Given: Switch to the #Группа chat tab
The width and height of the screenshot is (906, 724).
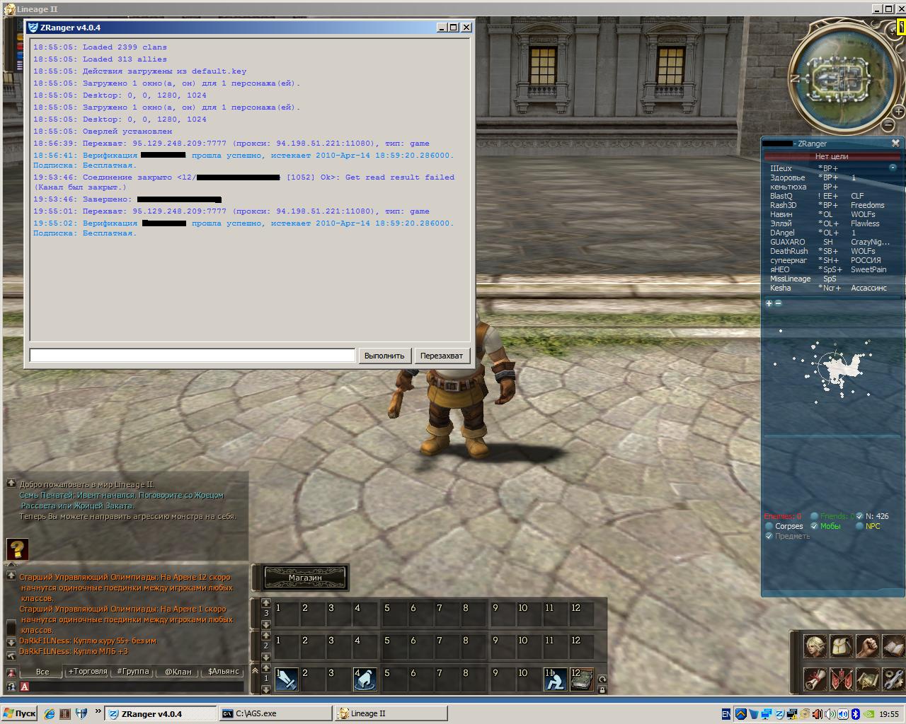Looking at the screenshot, I should (133, 672).
